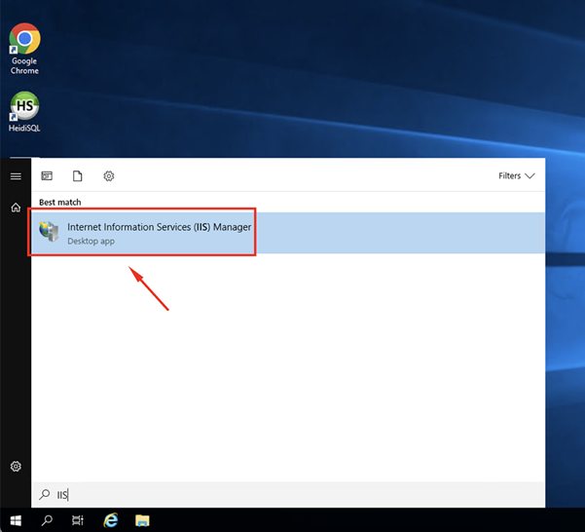
Task: Select the HeidiSQL desktop shortcut
Action: (x=24, y=112)
